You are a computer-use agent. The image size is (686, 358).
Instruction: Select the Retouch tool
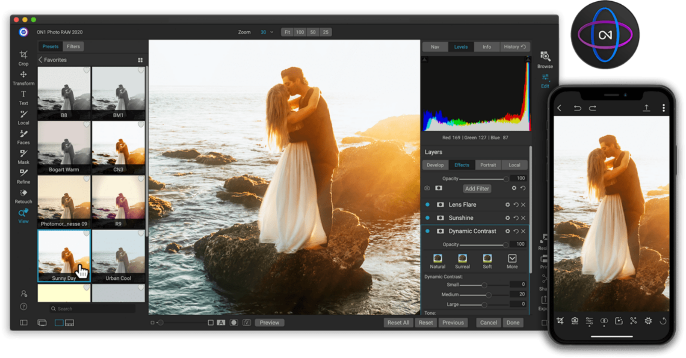click(x=23, y=196)
